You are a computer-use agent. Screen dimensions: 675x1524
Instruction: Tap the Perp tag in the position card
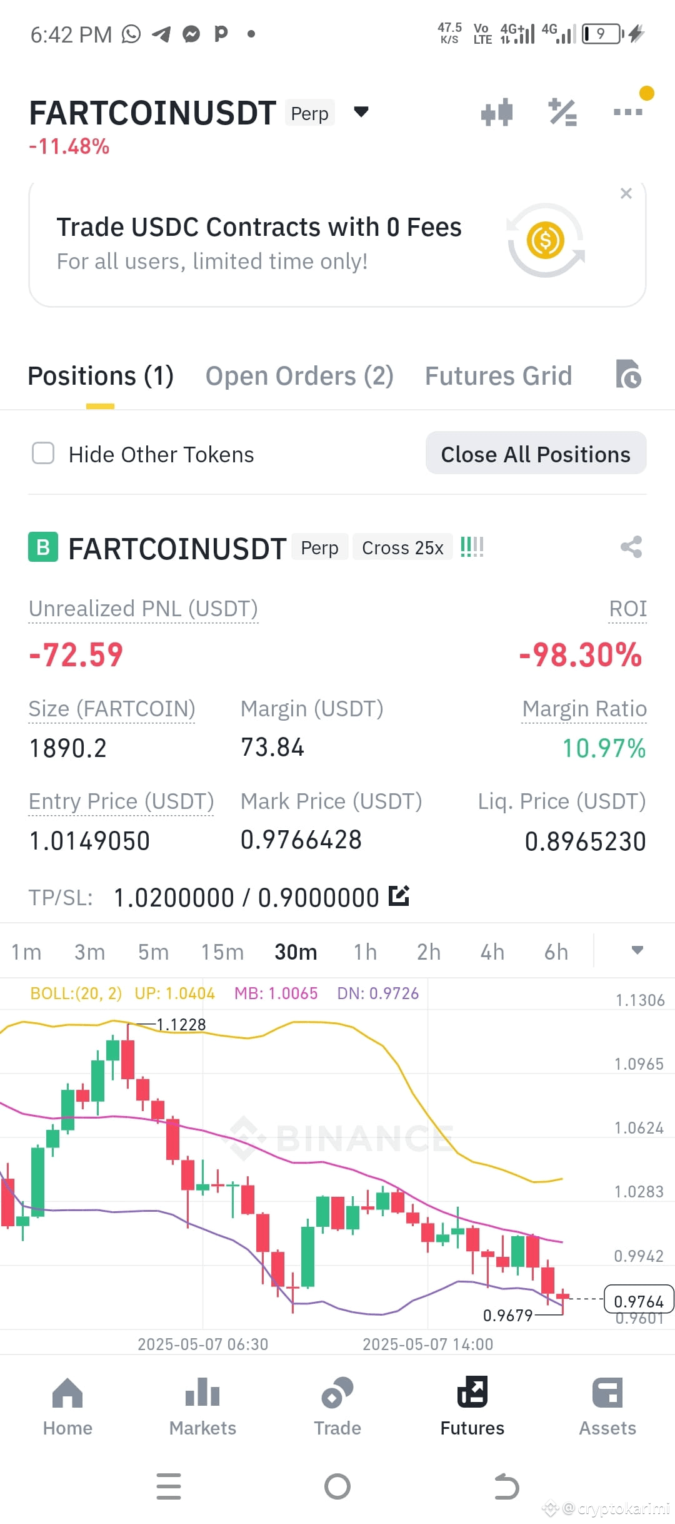coord(320,547)
